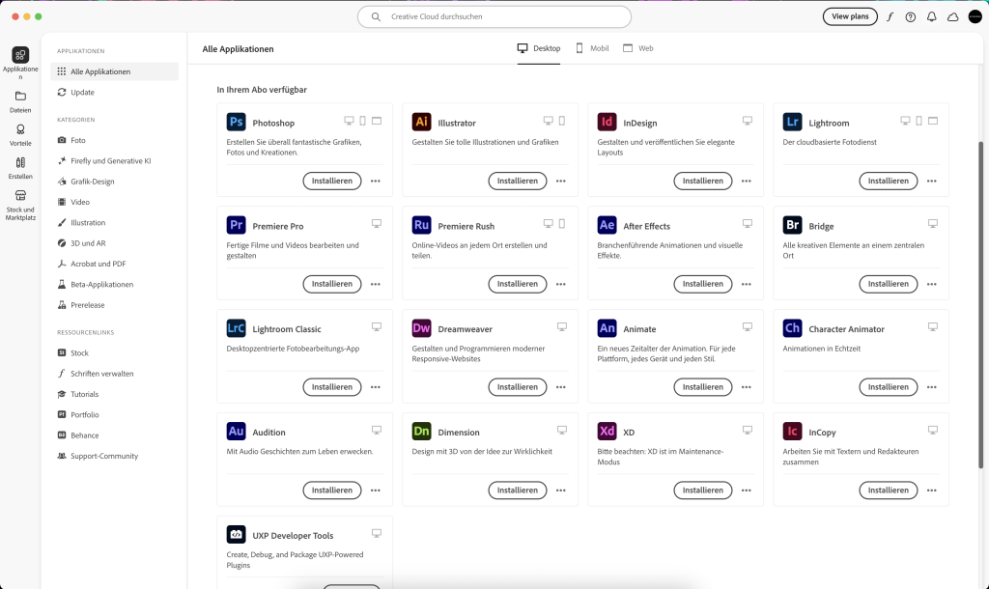This screenshot has width=989, height=589.
Task: Click the cloud sync status icon
Action: click(x=952, y=16)
